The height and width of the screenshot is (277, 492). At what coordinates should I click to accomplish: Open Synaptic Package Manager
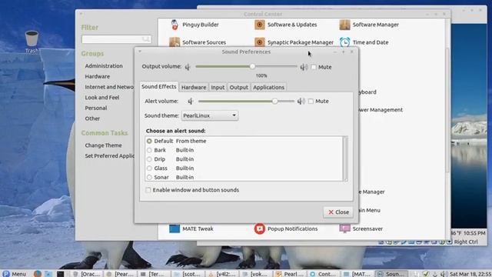click(294, 42)
